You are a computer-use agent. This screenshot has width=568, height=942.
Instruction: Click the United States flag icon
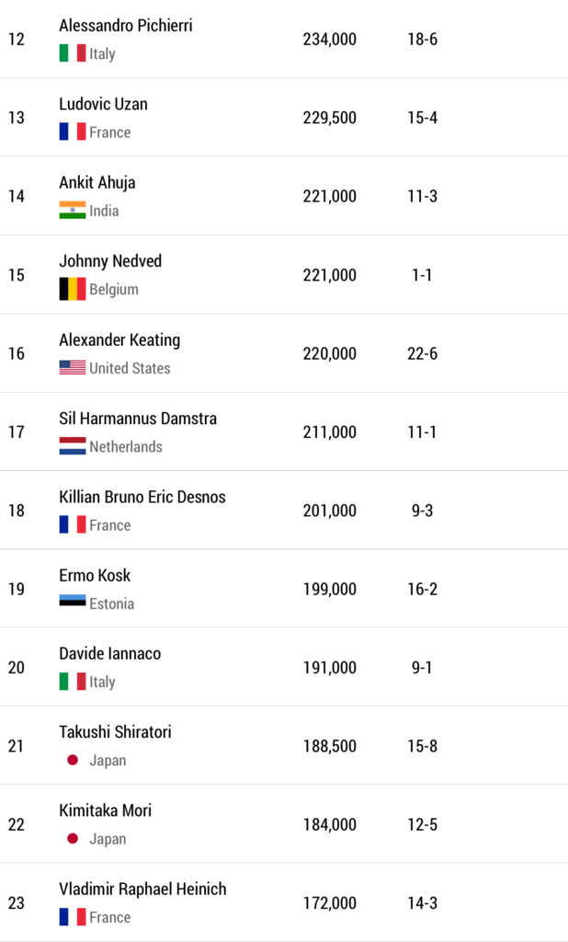click(x=72, y=368)
